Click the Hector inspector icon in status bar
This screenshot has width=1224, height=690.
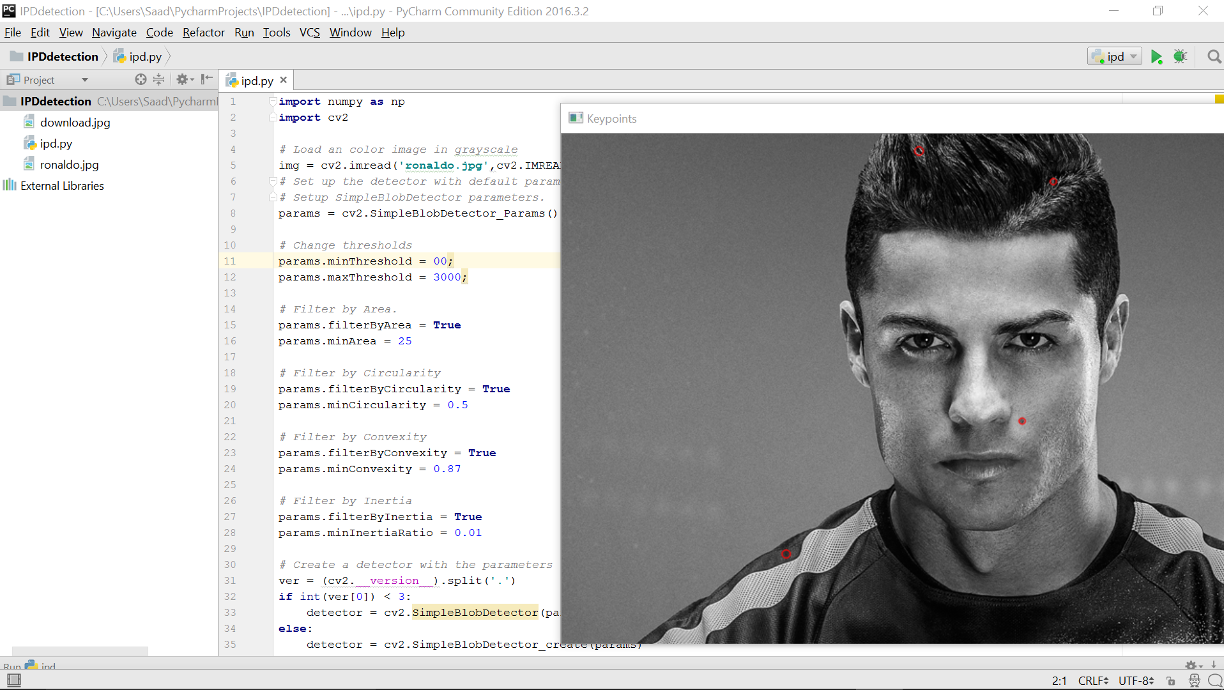1194,680
